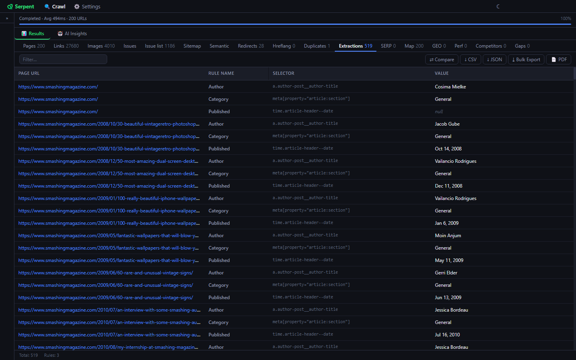Open the Pages 200 tab

(x=34, y=46)
